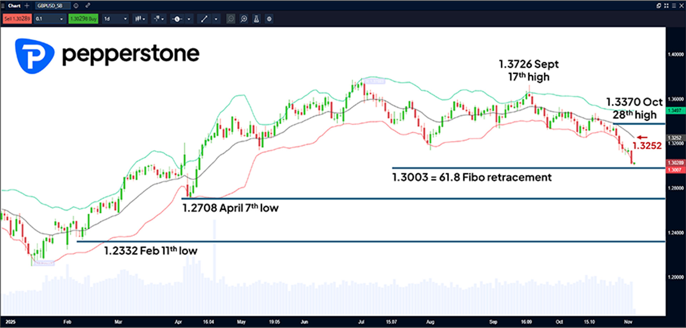This screenshot has width=686, height=328.
Task: Click the plus to add a new chart tab
Action: tap(26, 6)
